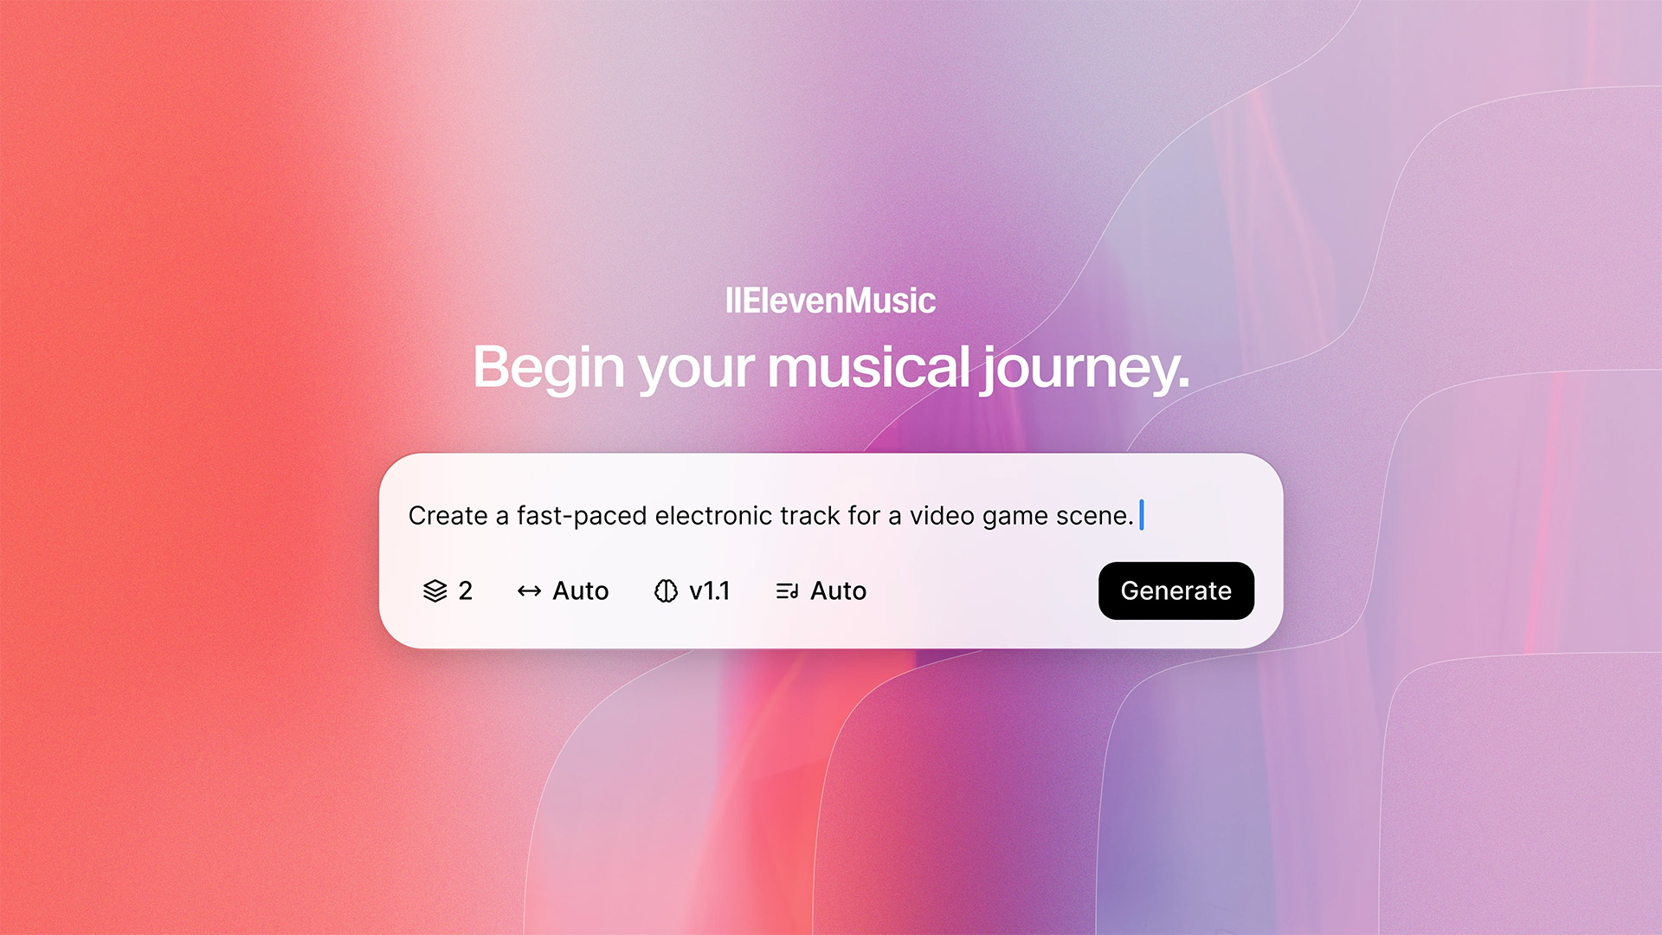The width and height of the screenshot is (1662, 935).
Task: Click the "Begin your musical journey." headline
Action: (831, 367)
